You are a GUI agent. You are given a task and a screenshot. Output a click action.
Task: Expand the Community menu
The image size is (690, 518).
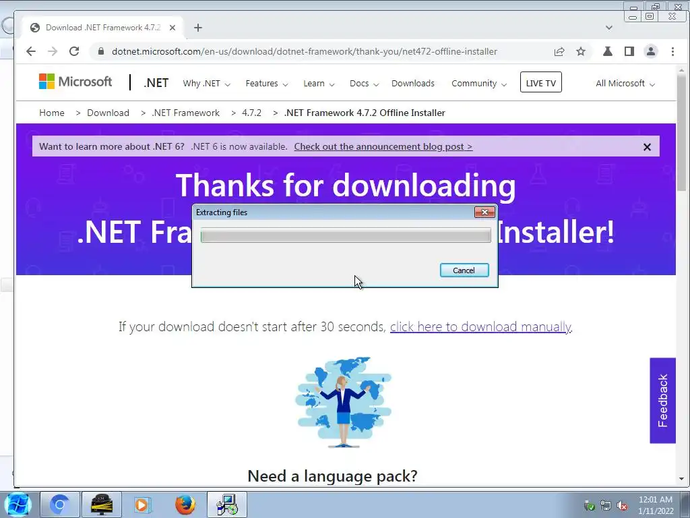[x=479, y=84]
